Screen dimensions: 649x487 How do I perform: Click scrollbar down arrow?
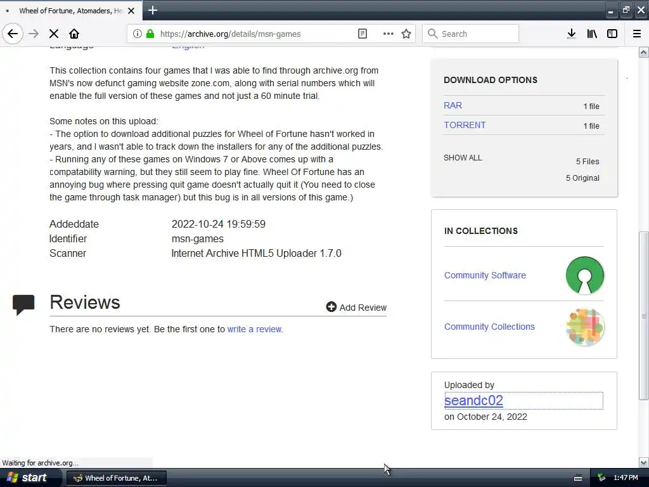tap(644, 462)
